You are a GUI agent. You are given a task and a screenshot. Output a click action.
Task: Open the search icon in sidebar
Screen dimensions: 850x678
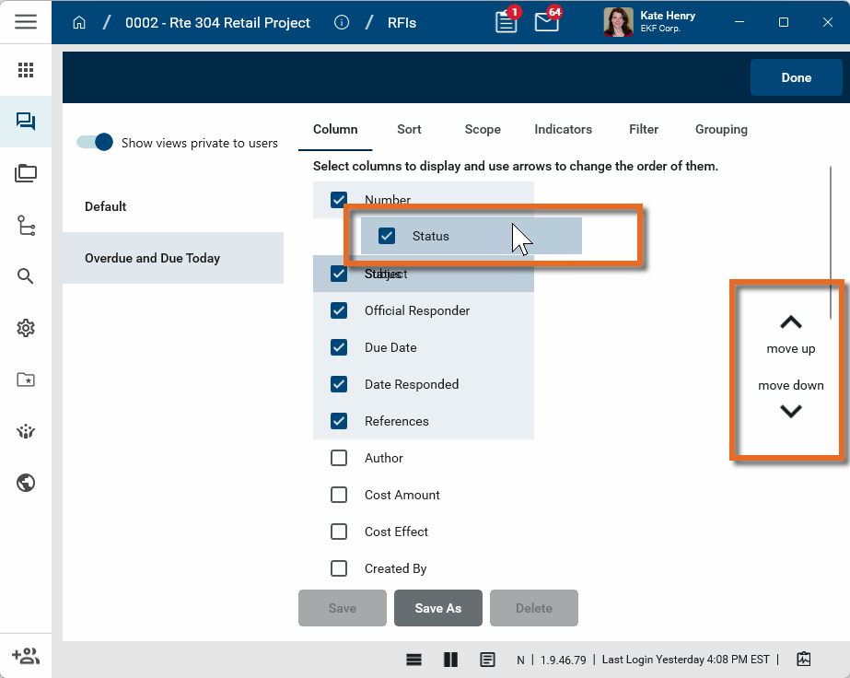[x=26, y=276]
